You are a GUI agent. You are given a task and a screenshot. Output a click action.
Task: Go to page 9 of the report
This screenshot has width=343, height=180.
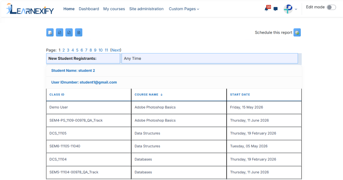point(95,50)
